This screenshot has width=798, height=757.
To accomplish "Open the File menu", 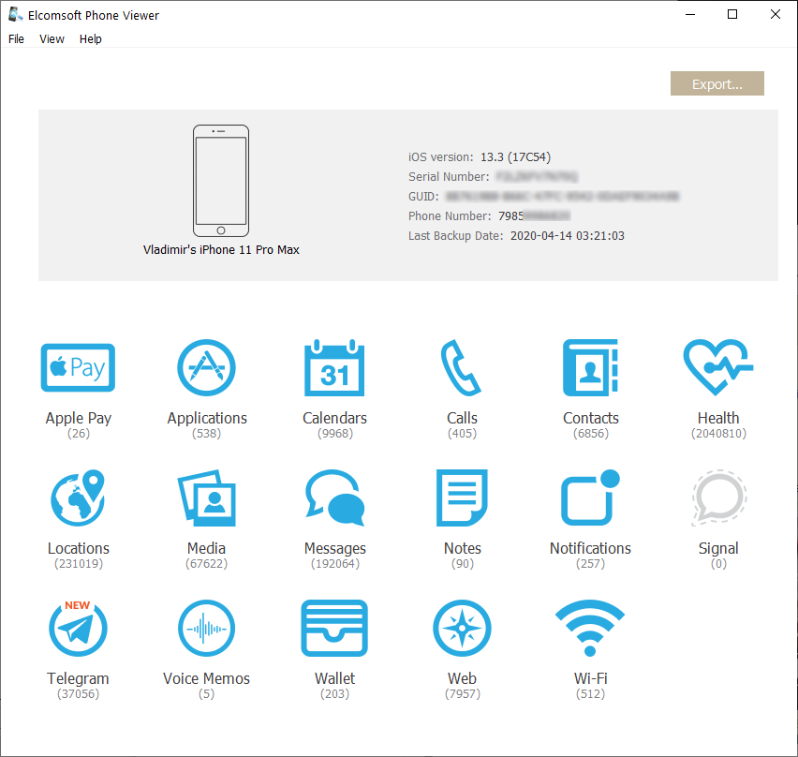I will (17, 39).
